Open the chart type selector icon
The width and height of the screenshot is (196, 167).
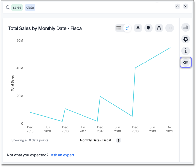pyautogui.click(x=186, y=27)
